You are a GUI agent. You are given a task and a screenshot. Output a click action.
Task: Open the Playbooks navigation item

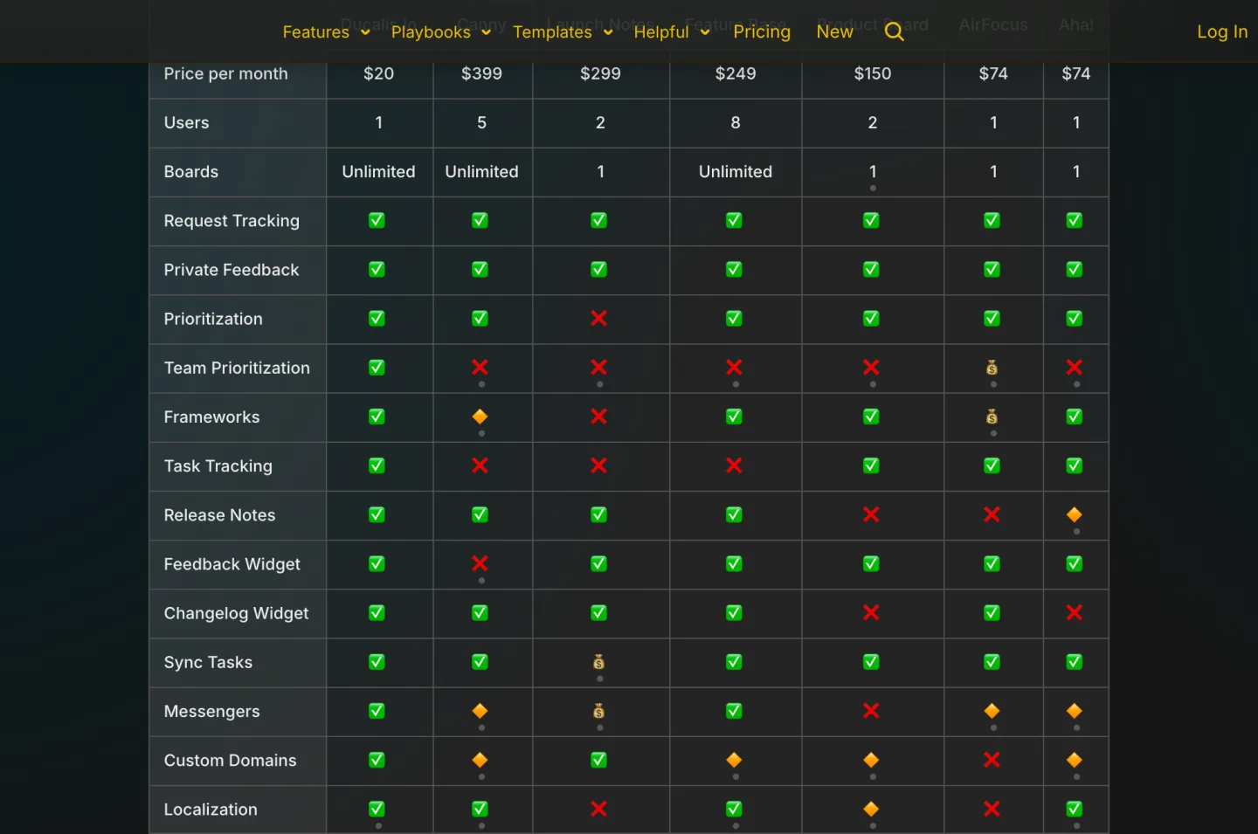click(x=431, y=32)
